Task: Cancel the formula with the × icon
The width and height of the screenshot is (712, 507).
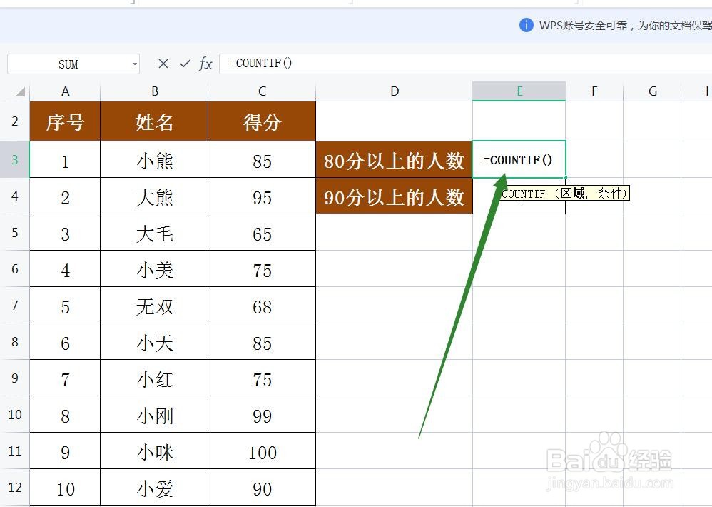Action: (x=163, y=64)
